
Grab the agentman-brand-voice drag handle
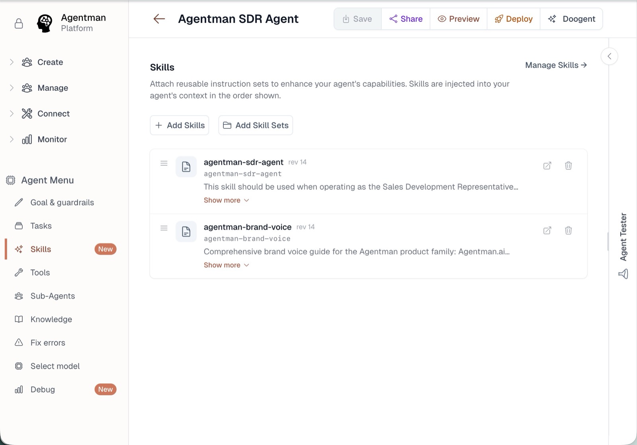164,228
